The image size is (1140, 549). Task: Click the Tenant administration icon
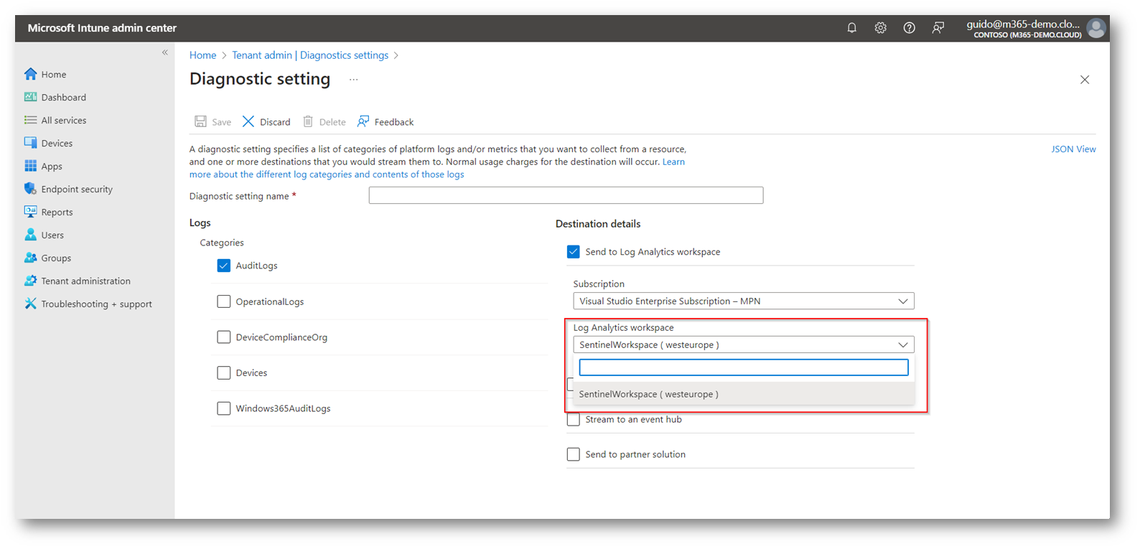tap(30, 281)
